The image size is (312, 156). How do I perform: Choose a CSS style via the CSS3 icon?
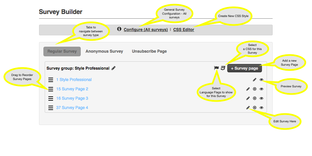223,68
